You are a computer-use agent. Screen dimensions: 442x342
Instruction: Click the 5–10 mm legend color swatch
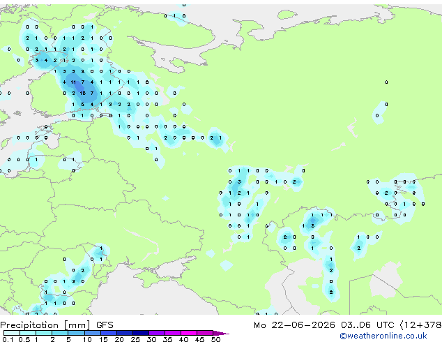[77, 333]
